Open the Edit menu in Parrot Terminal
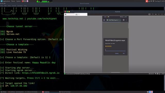165x93 pixels. tap(5, 6)
